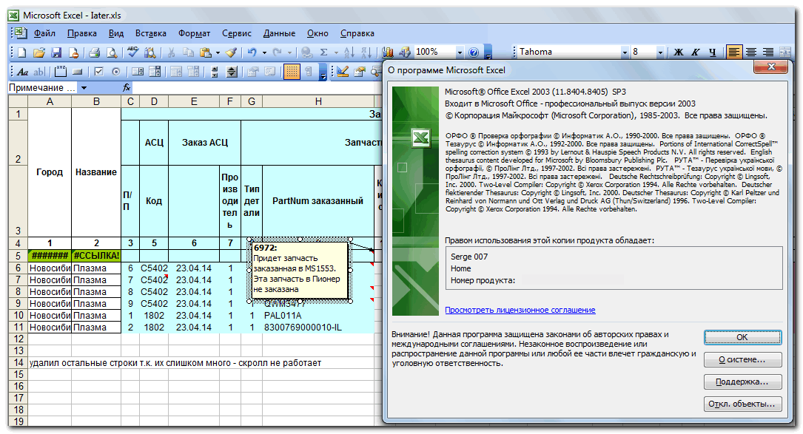Open the Research binoculars-book icon

coord(150,52)
